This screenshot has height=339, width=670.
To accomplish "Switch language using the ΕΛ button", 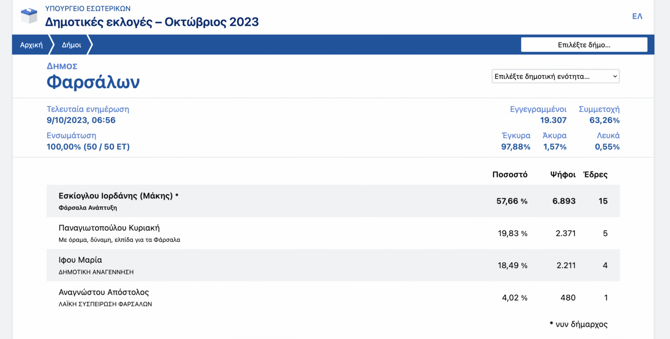I will tap(637, 17).
